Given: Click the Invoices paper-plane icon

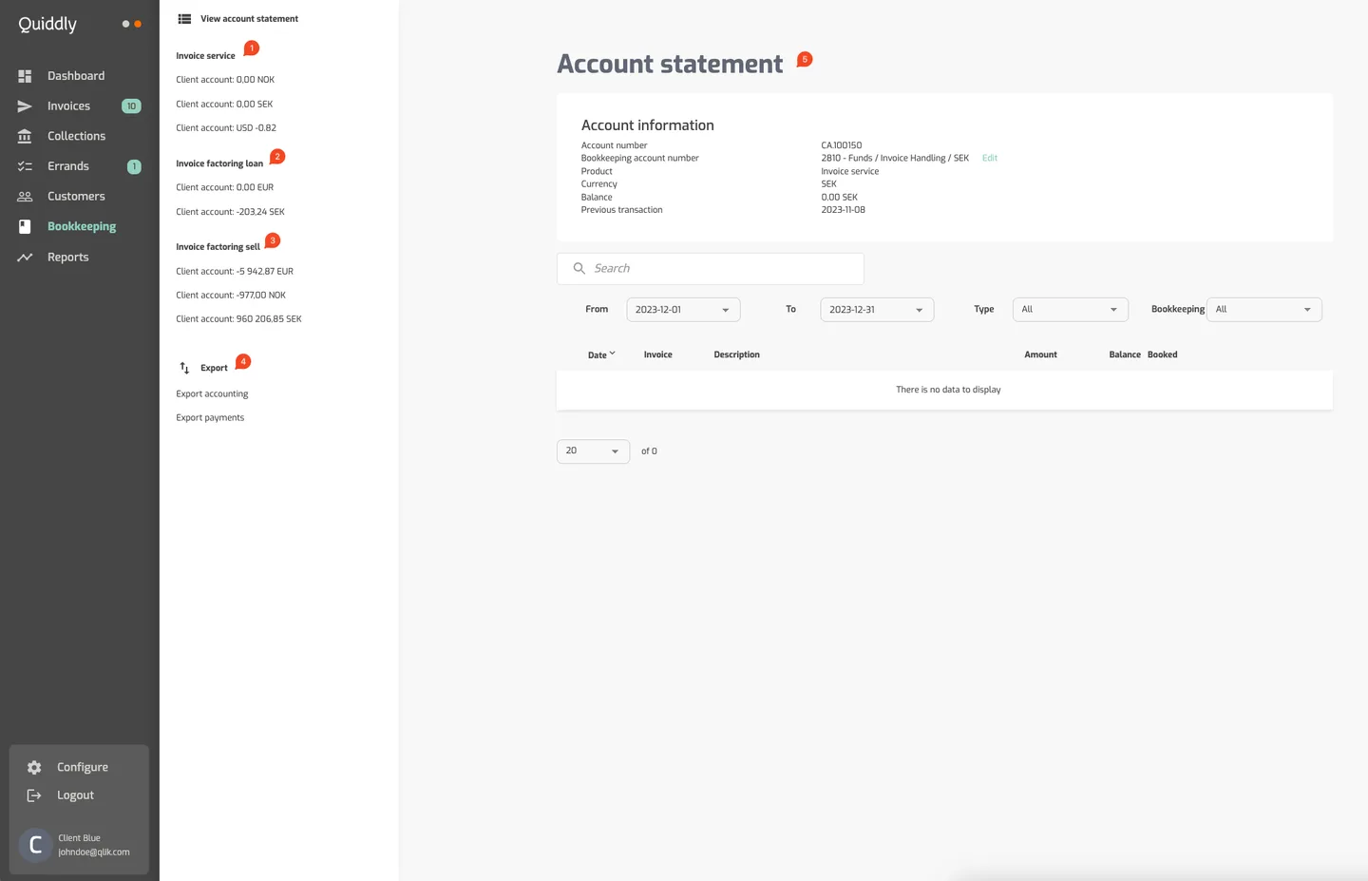Looking at the screenshot, I should click(x=25, y=106).
